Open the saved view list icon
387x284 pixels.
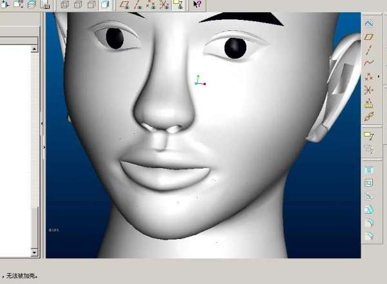point(19,4)
